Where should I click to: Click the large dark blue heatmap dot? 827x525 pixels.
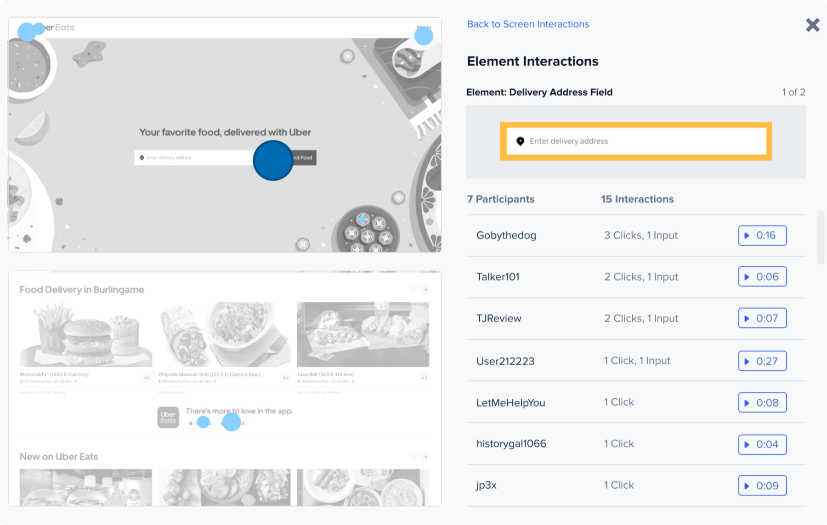tap(273, 160)
